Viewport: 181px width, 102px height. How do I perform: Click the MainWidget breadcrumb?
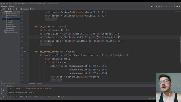[x=32, y=83]
